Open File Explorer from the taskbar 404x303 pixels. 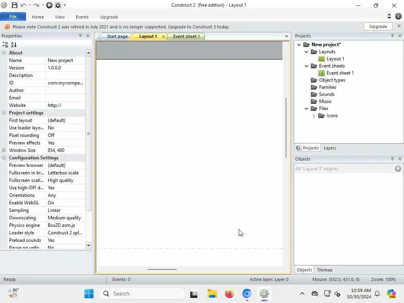[x=212, y=294]
